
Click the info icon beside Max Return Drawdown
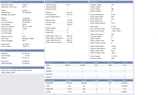47,38
